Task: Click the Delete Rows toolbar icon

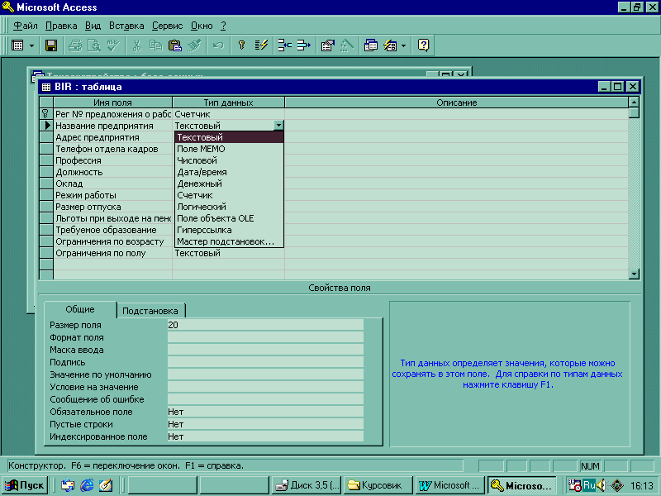Action: click(x=302, y=45)
